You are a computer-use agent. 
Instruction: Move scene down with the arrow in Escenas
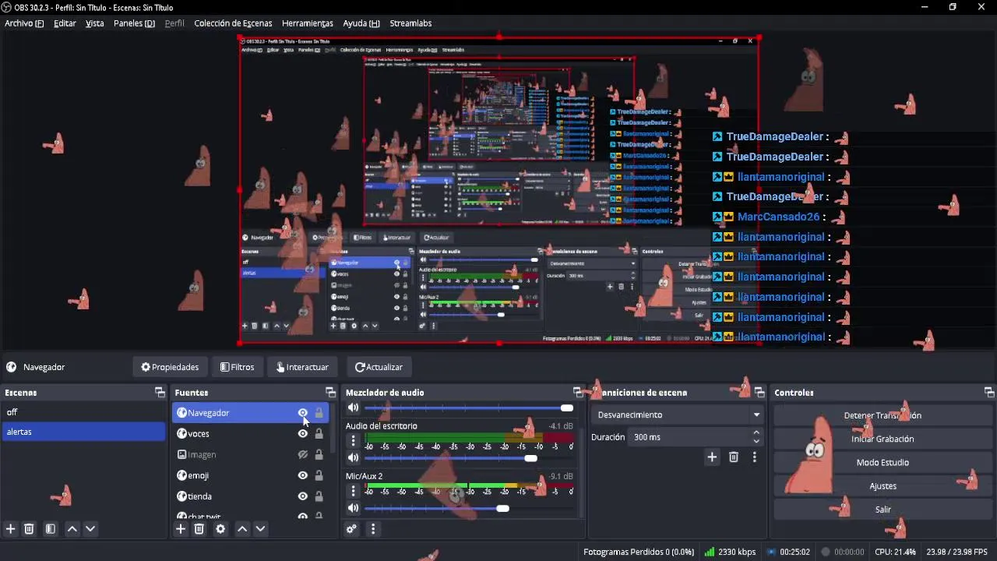coord(90,529)
